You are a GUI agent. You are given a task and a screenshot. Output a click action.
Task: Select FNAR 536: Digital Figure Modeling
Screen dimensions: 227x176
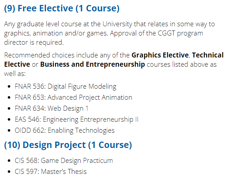pyautogui.click(x=65, y=87)
